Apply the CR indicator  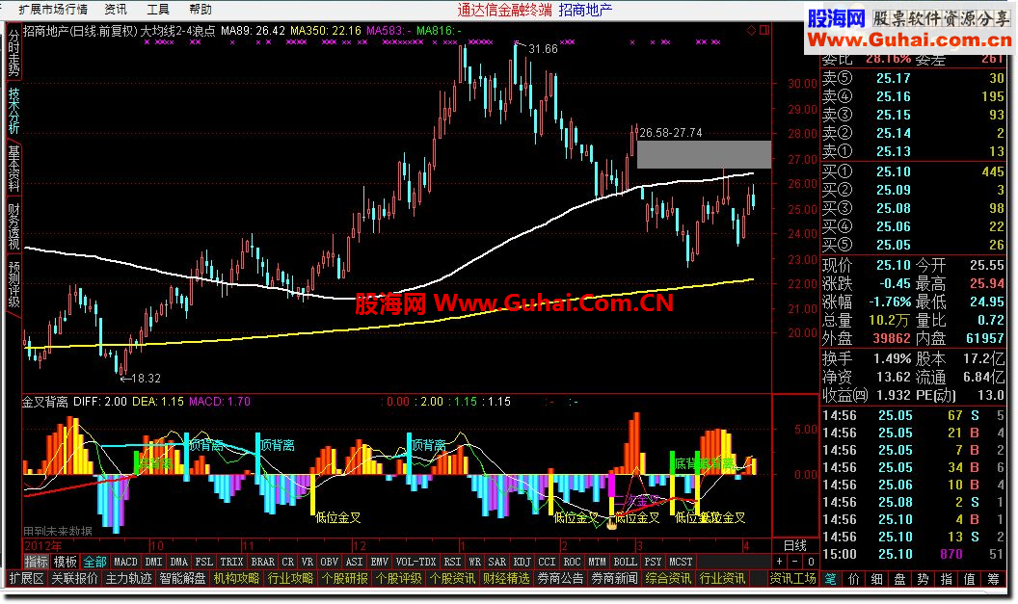(288, 562)
